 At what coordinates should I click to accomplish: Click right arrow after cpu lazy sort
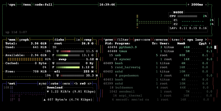tap(206, 40)
